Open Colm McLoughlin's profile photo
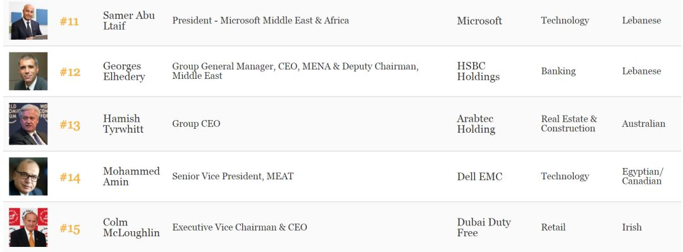Viewport: 683px width, 252px height. click(x=28, y=227)
